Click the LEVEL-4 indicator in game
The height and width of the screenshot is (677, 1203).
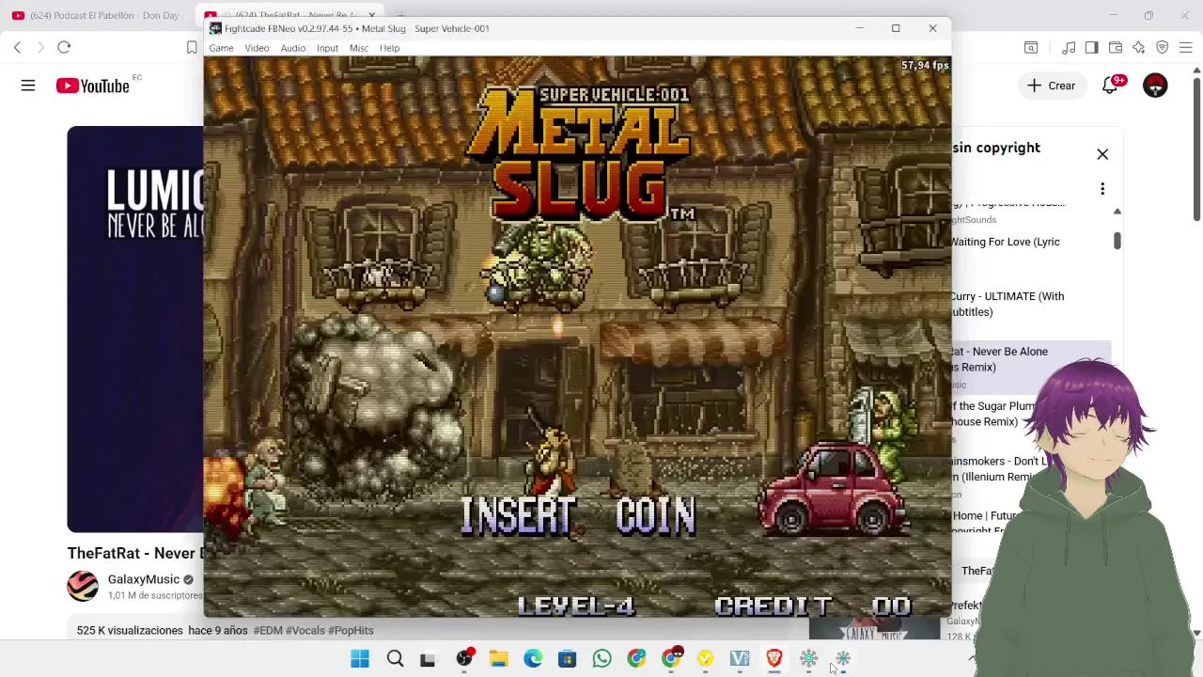click(576, 606)
